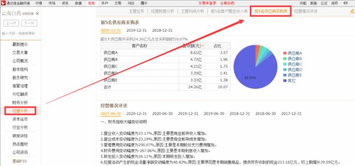Open the 开户 menu

(105, 3)
